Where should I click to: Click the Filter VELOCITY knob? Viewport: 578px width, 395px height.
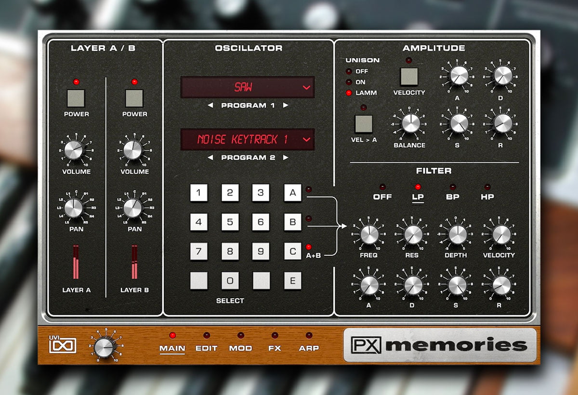pos(501,234)
